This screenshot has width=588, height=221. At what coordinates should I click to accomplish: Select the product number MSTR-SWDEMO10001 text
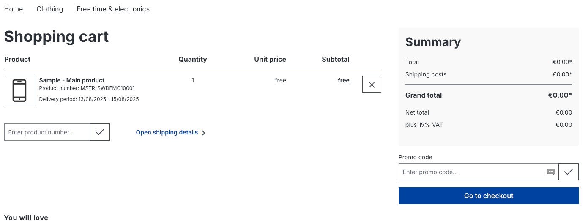(108, 88)
